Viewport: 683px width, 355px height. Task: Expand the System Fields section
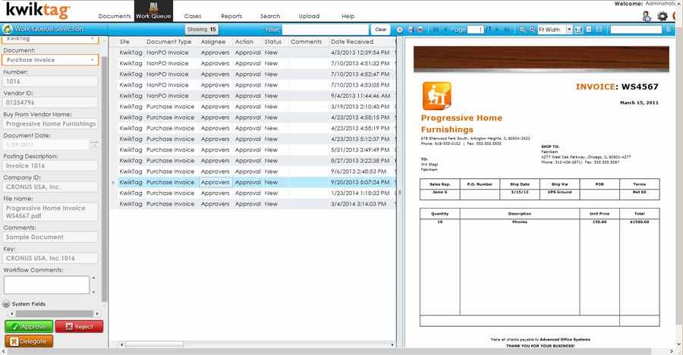coord(7,303)
